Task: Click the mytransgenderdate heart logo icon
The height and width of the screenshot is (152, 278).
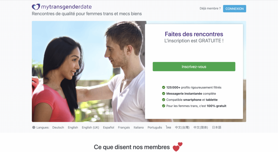Action: tap(36, 7)
